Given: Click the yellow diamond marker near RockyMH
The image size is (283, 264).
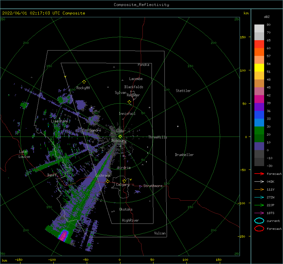Looking at the screenshot, I should coord(84,82).
